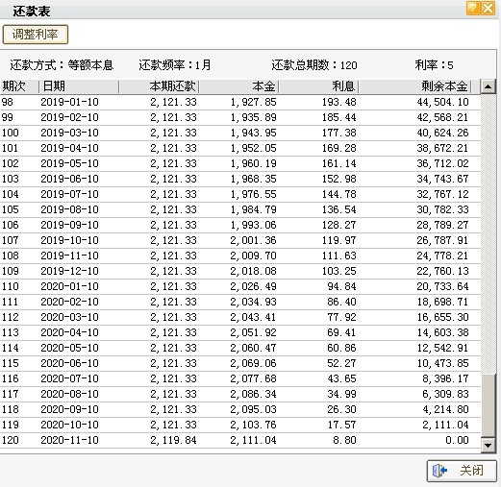Click the scrollbar up arrow
The image size is (501, 487).
(488, 86)
